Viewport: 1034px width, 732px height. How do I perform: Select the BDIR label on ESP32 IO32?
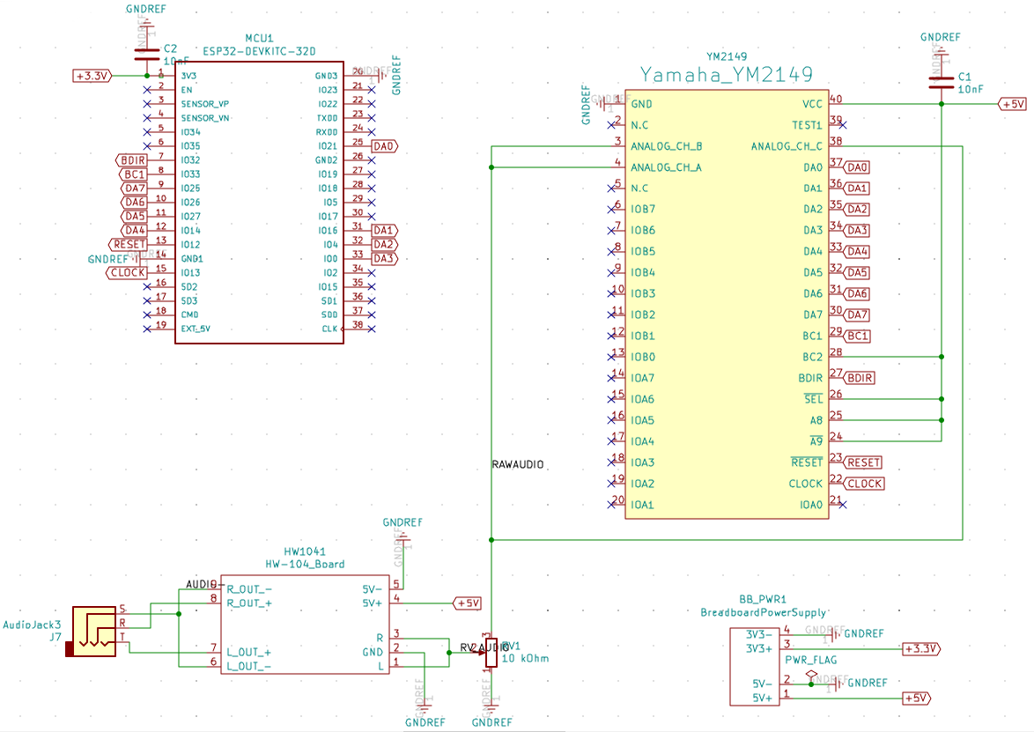tap(132, 160)
